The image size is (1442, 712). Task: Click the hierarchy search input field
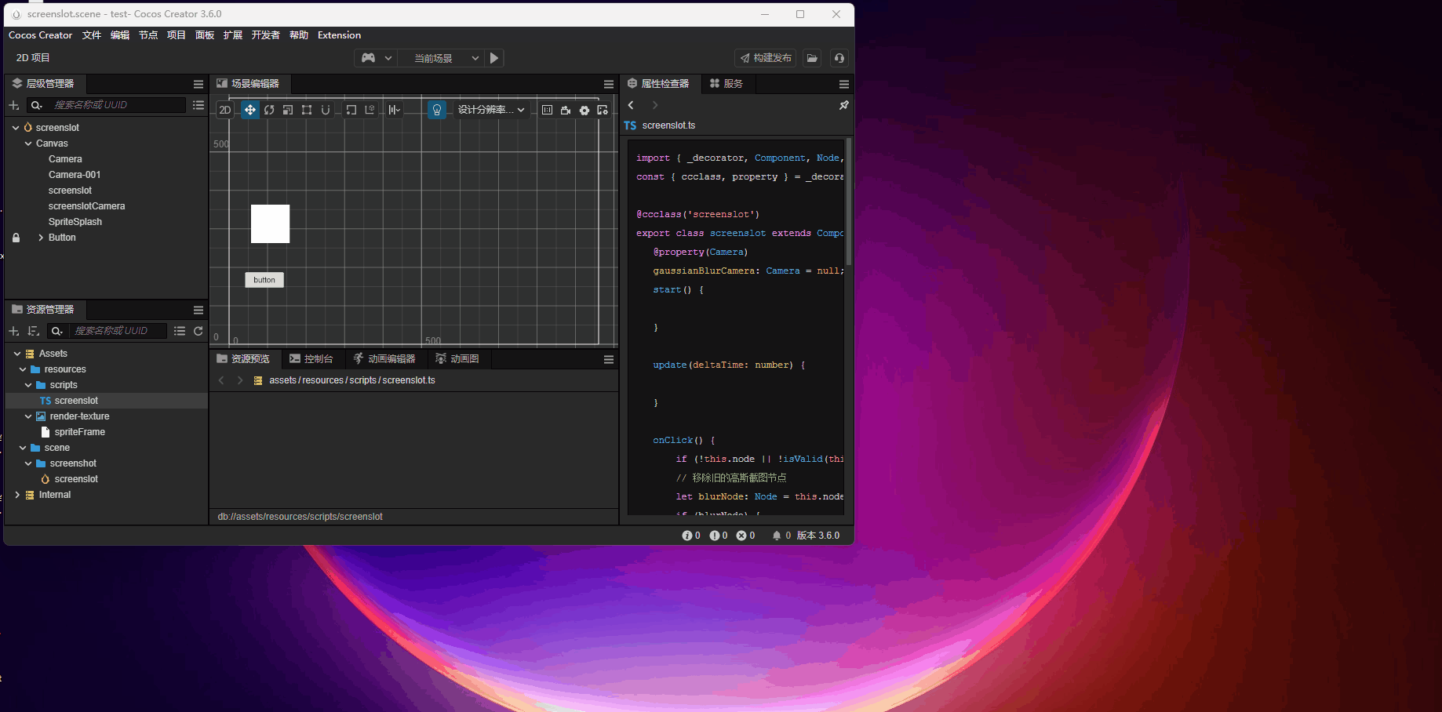(118, 105)
